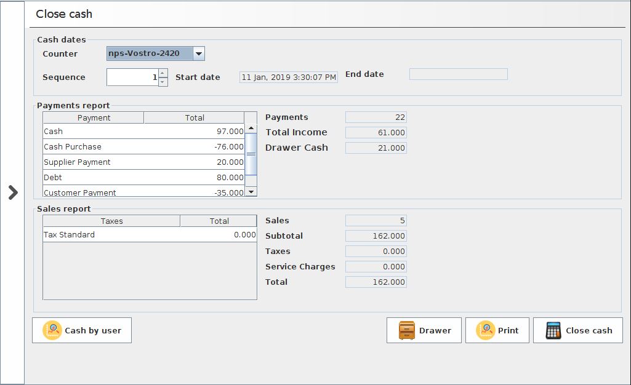The image size is (631, 385).
Task: Click the Taxes column header
Action: coord(111,221)
